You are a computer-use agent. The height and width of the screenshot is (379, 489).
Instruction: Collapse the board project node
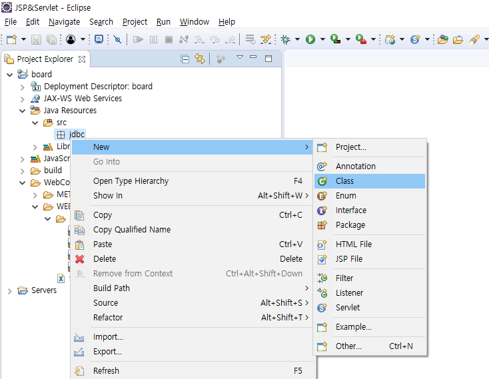point(10,75)
